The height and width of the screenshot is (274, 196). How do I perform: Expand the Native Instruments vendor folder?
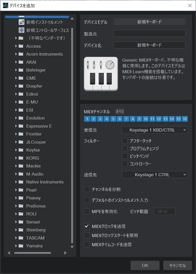[16, 182]
